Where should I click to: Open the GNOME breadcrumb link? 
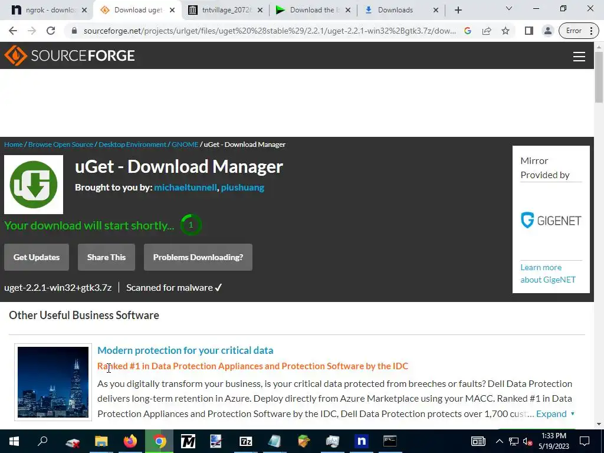coord(185,145)
